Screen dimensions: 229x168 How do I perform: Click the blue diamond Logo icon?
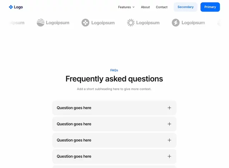tap(11, 7)
